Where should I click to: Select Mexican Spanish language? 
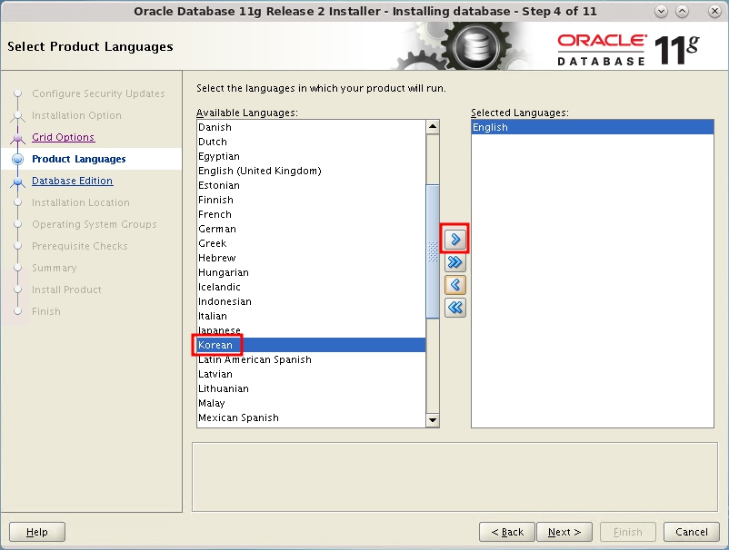tap(311, 417)
